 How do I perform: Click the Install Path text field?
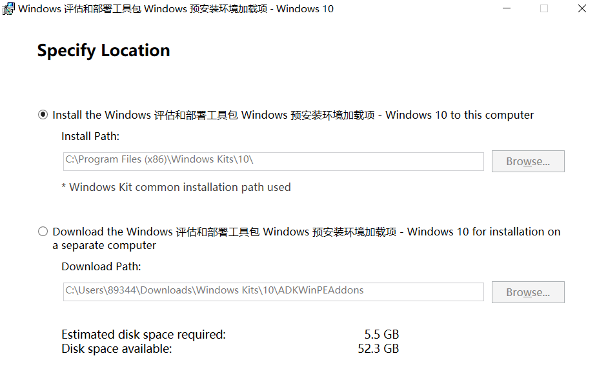tap(273, 161)
